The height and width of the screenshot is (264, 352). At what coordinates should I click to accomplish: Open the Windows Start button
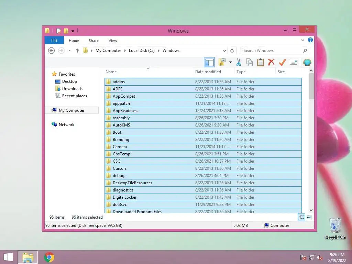click(x=8, y=257)
